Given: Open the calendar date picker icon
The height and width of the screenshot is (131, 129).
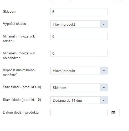Looking at the screenshot, I should click(113, 113).
